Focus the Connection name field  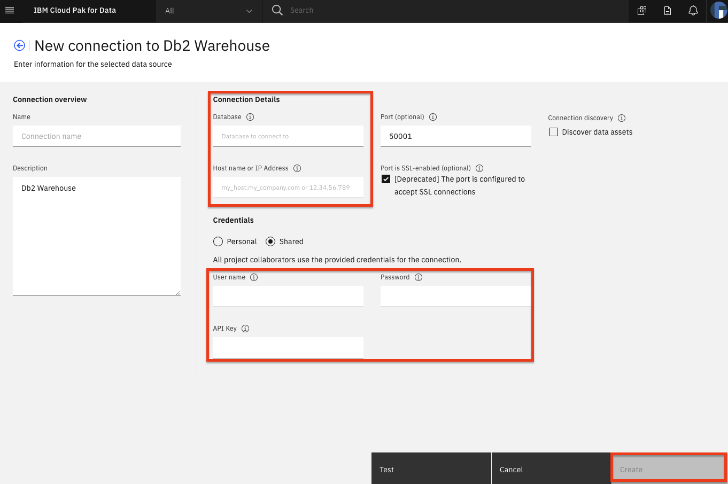click(x=97, y=136)
